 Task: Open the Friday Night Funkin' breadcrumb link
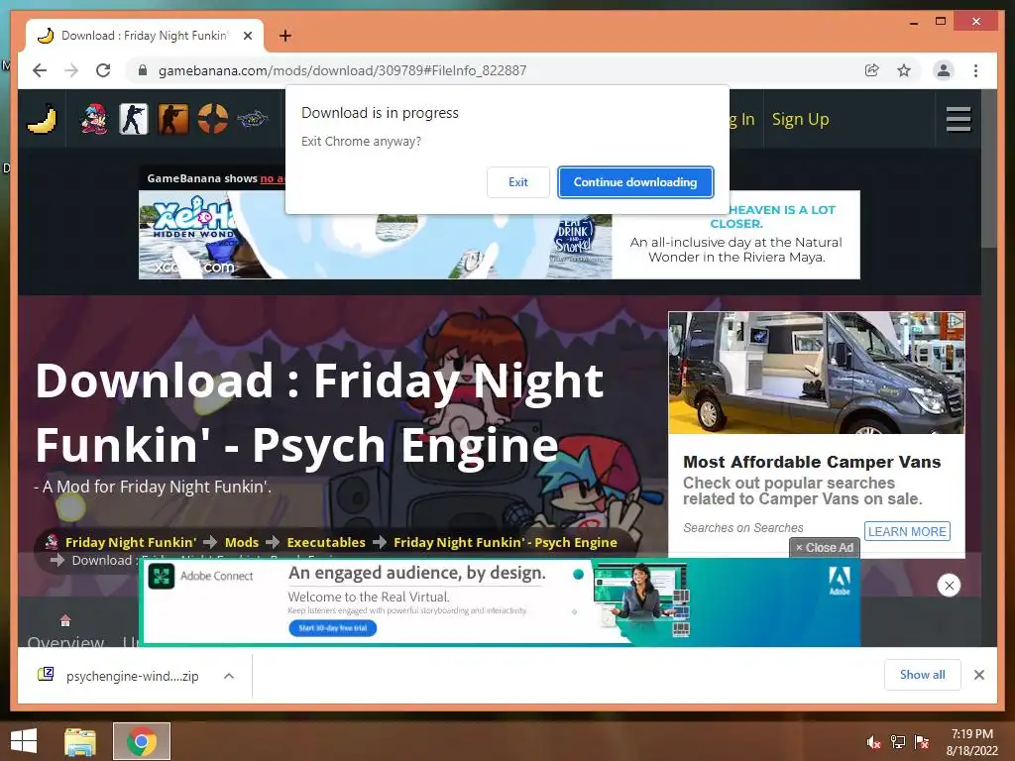point(130,542)
